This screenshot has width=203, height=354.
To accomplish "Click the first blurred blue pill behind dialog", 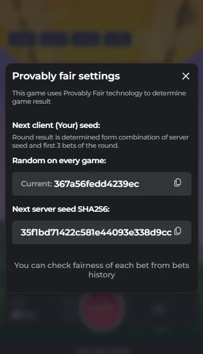I will point(22,39).
